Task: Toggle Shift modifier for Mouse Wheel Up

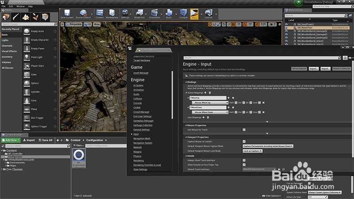Action: pyautogui.click(x=236, y=103)
